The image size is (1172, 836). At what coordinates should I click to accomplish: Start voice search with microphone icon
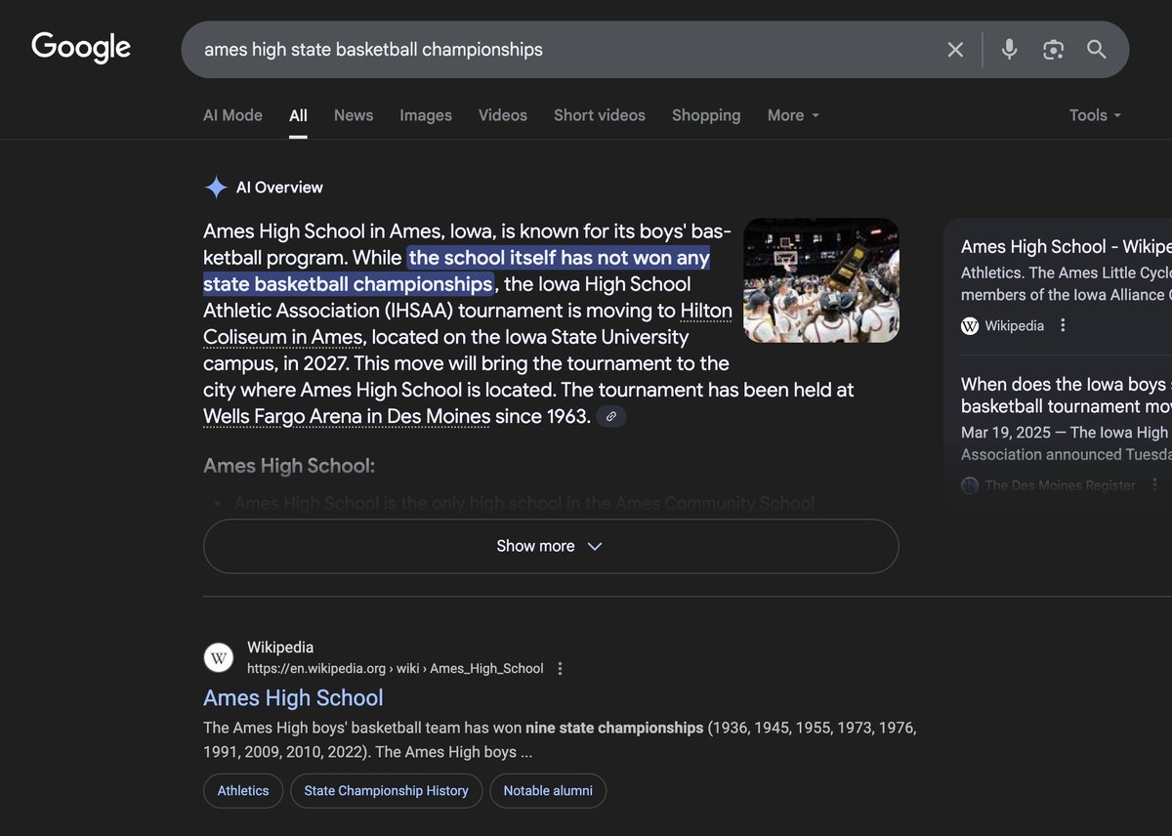(x=1009, y=50)
